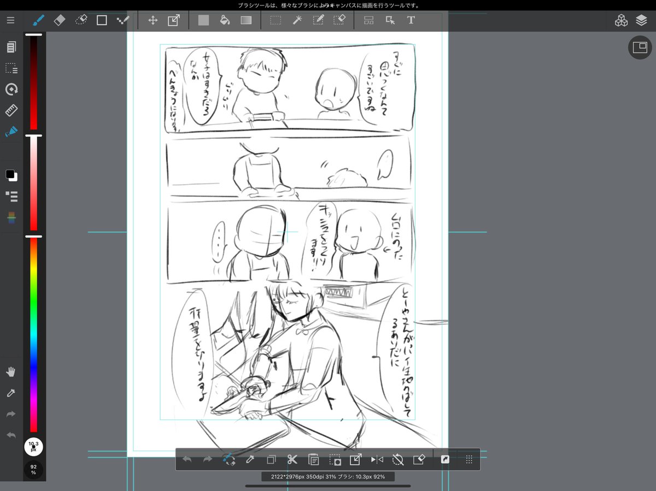Toggle the highlighted pen correction icon
The image size is (656, 491).
(11, 131)
